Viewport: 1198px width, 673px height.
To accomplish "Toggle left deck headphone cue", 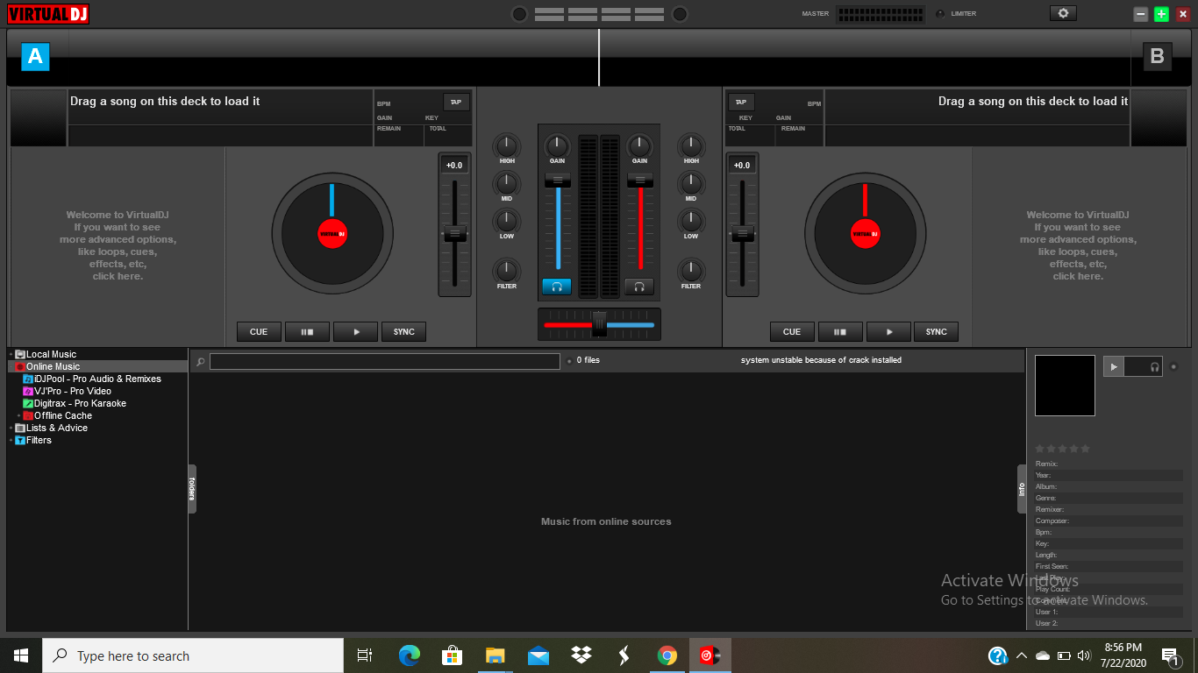I will tap(557, 287).
